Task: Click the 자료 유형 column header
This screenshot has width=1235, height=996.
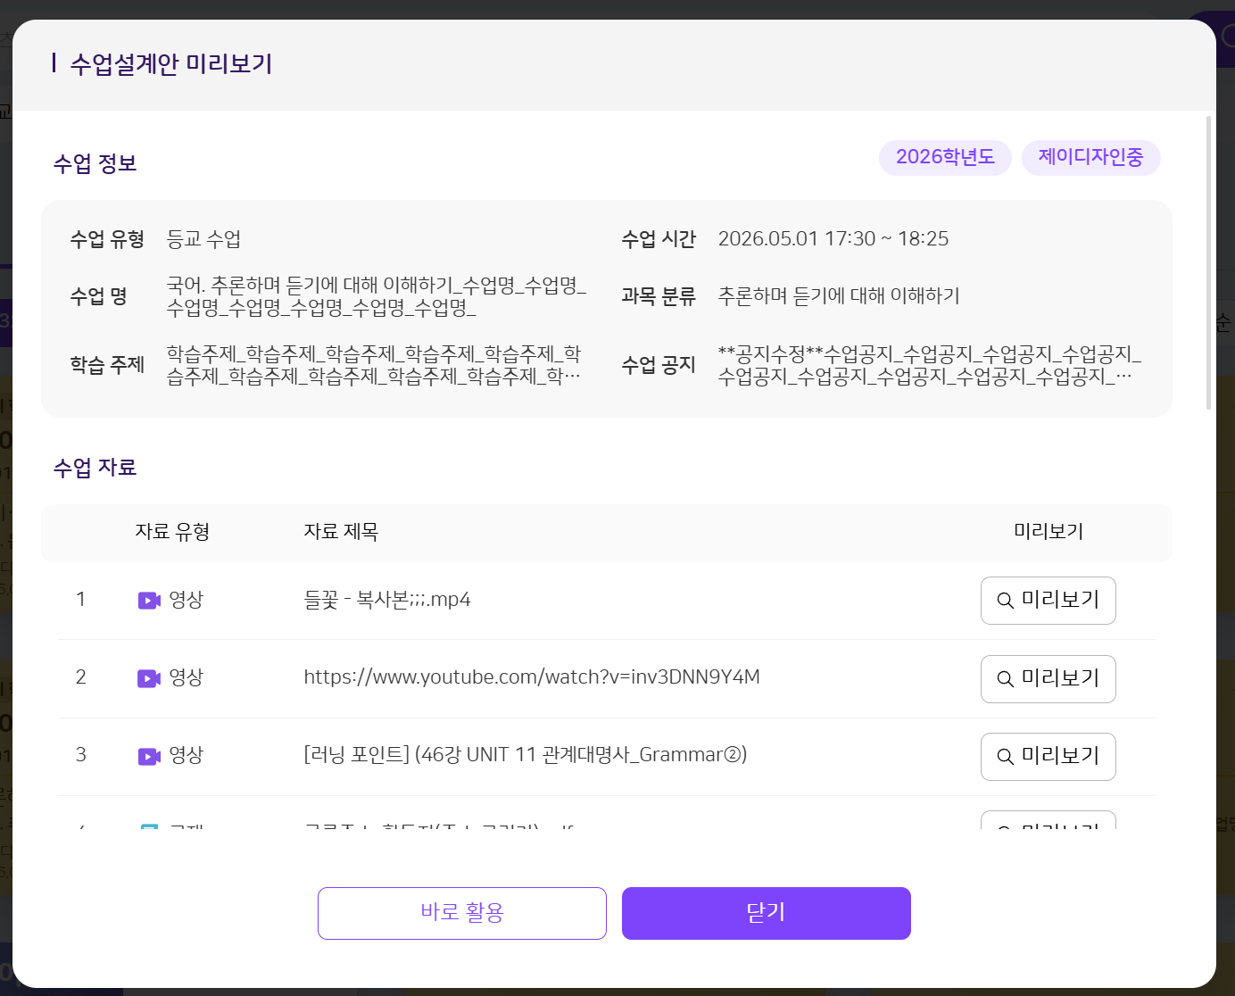Action: (172, 532)
